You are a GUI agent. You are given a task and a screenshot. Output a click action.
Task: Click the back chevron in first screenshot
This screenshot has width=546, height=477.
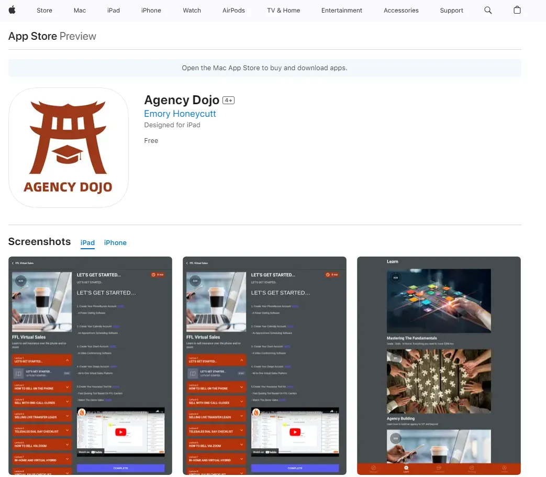13,263
